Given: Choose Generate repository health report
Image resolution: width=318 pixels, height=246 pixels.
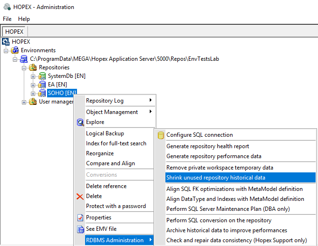Looking at the screenshot, I should tap(208, 146).
